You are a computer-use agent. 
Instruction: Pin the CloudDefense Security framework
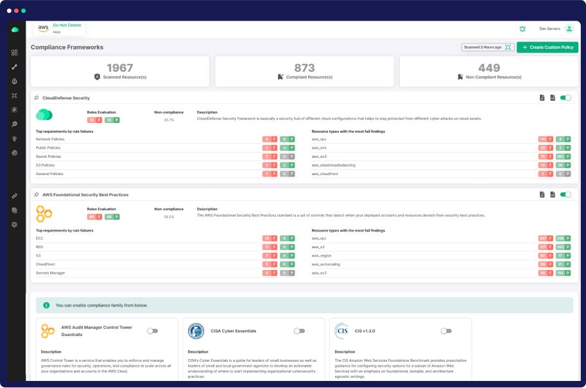coord(37,98)
